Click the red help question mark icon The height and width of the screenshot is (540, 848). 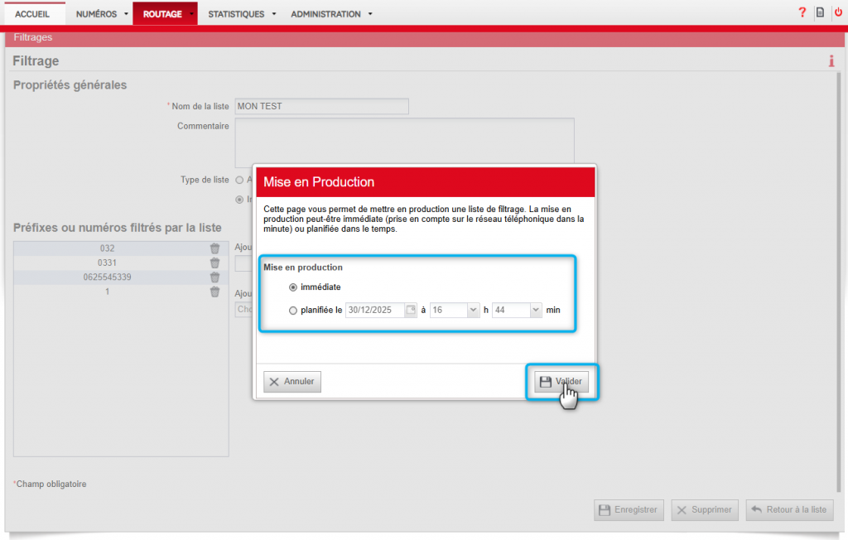(802, 12)
